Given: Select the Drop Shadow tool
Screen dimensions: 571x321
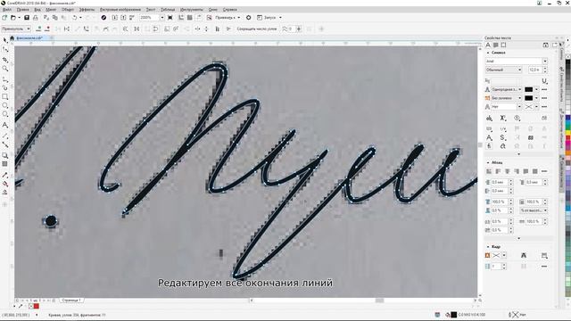Looking at the screenshot, I should [5, 155].
